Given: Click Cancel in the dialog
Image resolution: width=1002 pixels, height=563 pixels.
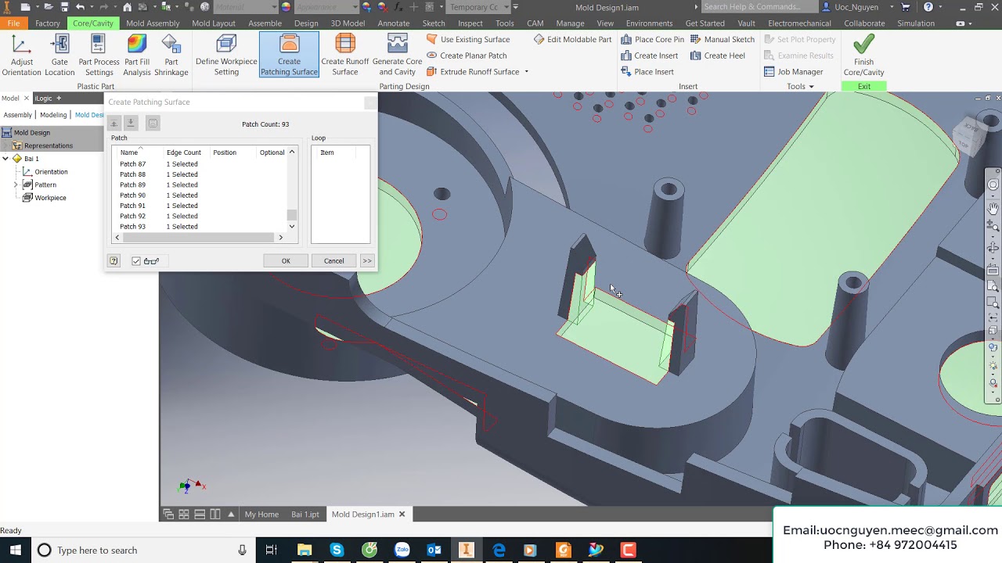Looking at the screenshot, I should (333, 261).
